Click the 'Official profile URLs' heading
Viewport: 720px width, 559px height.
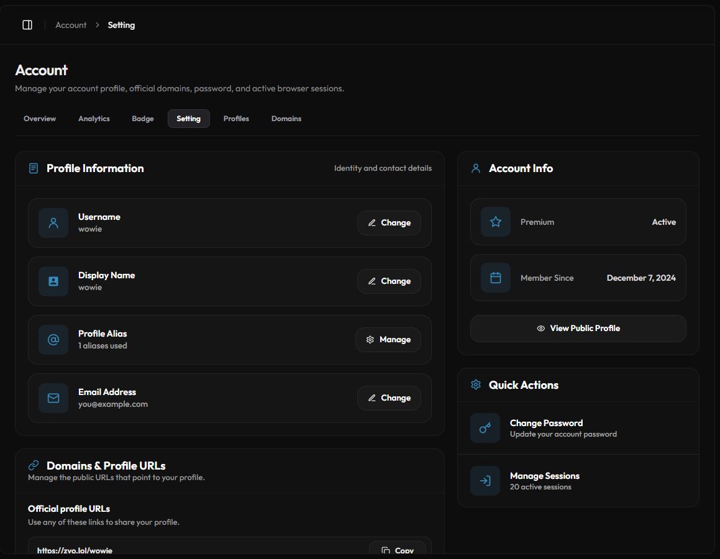69,509
